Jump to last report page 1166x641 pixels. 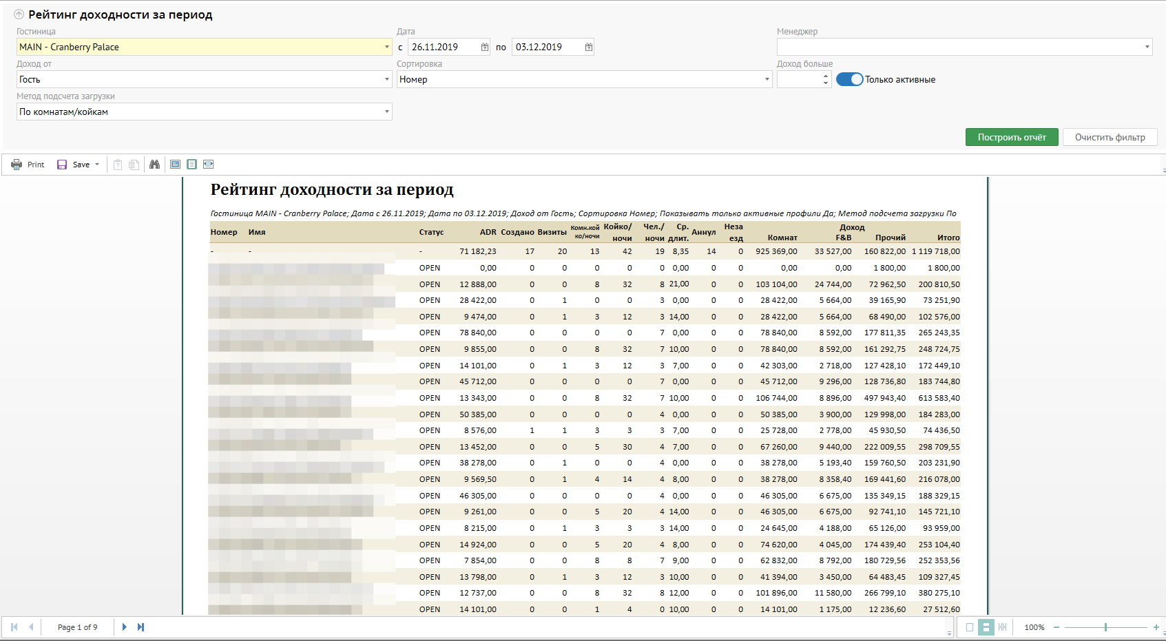tap(140, 627)
